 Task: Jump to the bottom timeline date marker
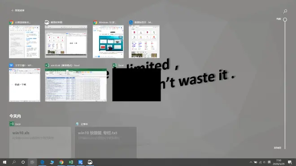point(278,148)
